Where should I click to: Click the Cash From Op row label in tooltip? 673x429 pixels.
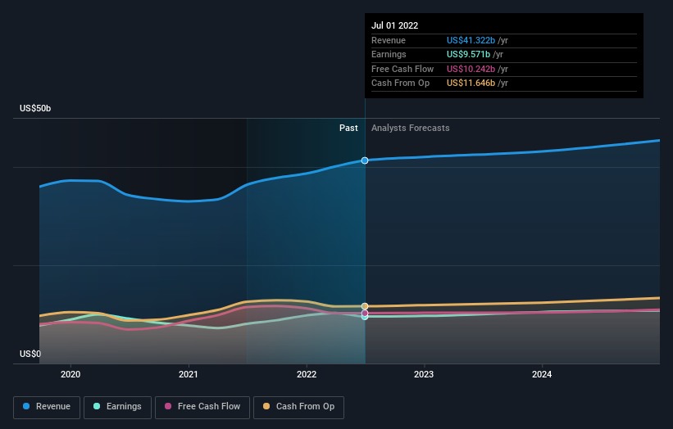coord(401,84)
